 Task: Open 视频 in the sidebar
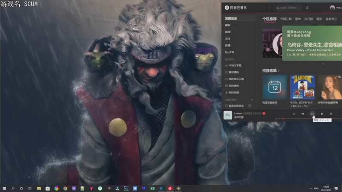pyautogui.click(x=228, y=32)
